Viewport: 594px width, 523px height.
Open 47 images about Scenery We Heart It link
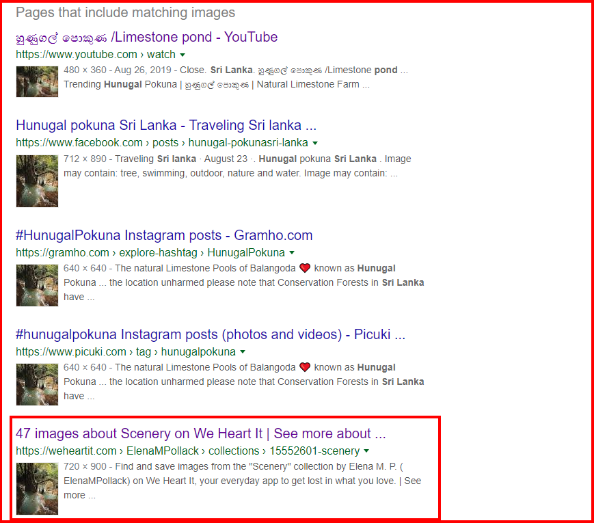[x=201, y=433]
